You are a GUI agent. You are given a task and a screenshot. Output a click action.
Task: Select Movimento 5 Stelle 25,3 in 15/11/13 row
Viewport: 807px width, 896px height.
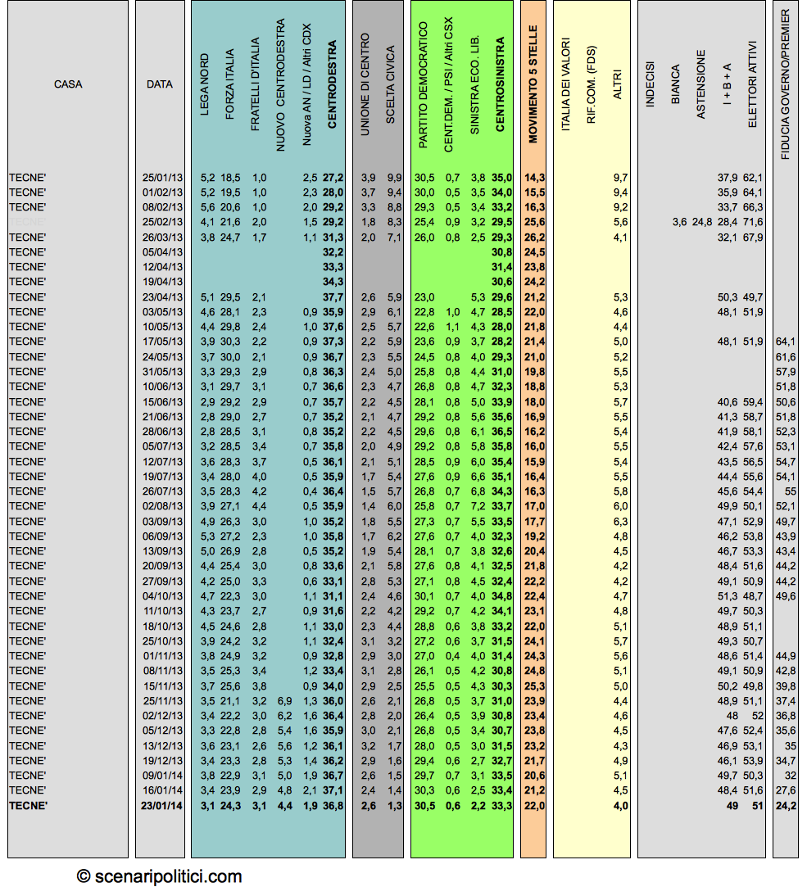pyautogui.click(x=534, y=686)
